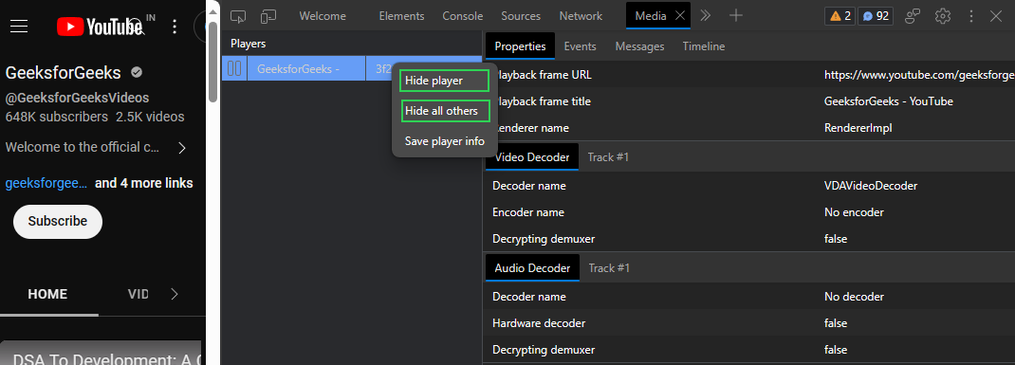Open the Console tab
The height and width of the screenshot is (365, 1015).
click(463, 16)
